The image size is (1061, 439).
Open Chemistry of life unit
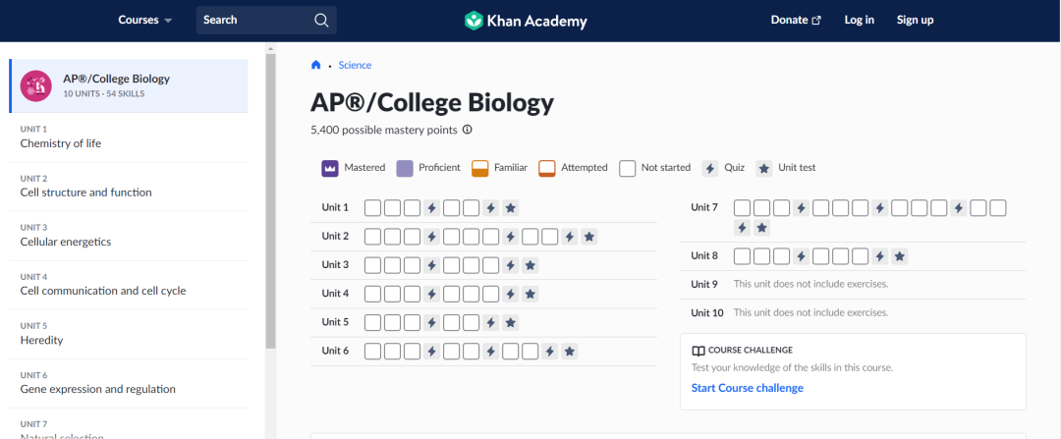pyautogui.click(x=61, y=143)
